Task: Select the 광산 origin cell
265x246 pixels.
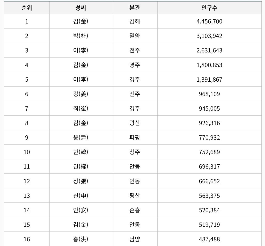Action: click(x=135, y=123)
